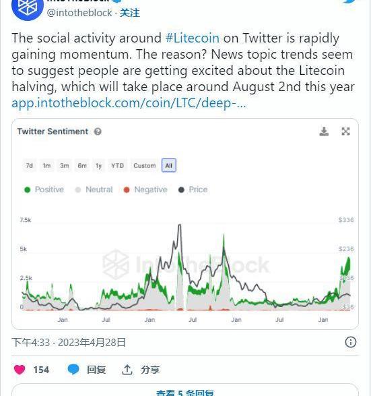The image size is (371, 396).
Task: Open the app.intotheblock.com link
Action: click(129, 103)
